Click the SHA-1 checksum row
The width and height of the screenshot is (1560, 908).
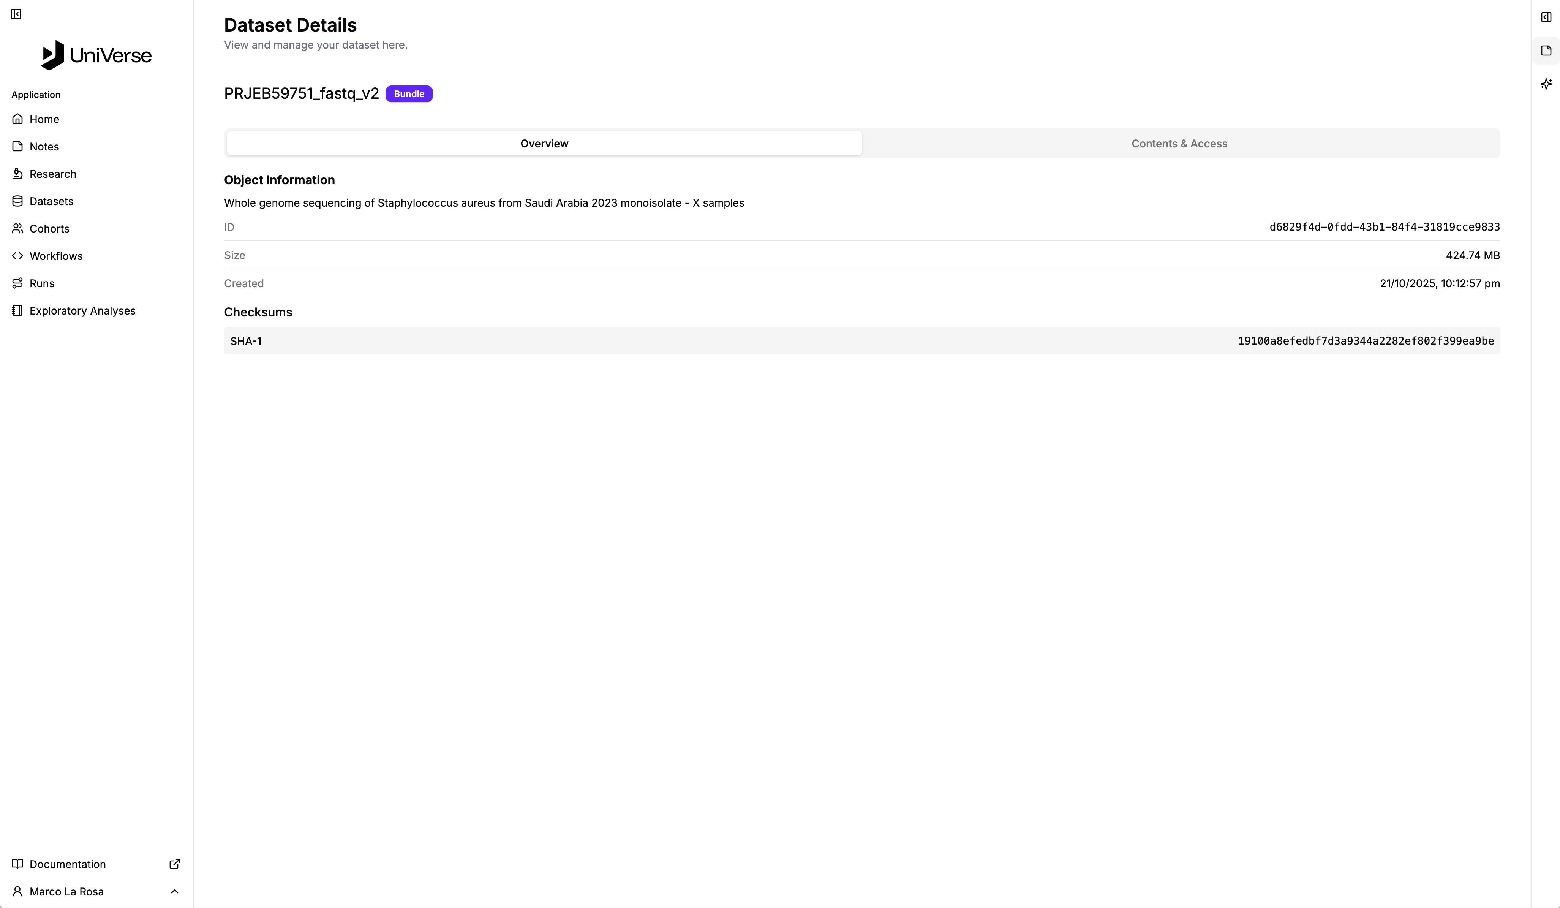click(x=862, y=341)
